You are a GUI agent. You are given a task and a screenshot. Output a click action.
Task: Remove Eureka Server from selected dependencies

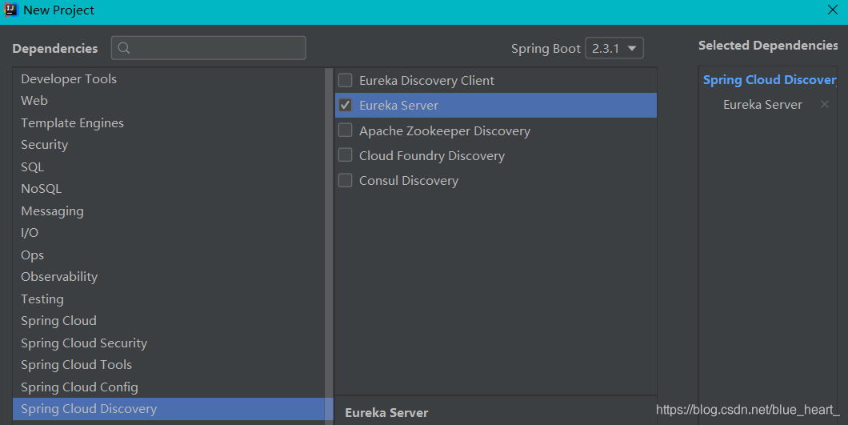pos(825,104)
